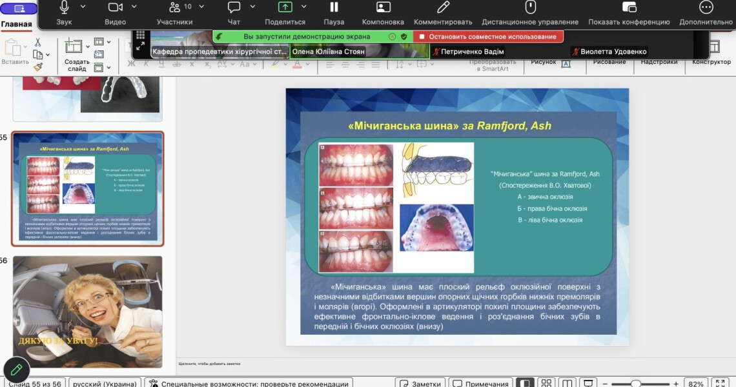This screenshot has height=387, width=736.
Task: Click Show meeting (Показать конференцию) icon
Action: (x=629, y=8)
